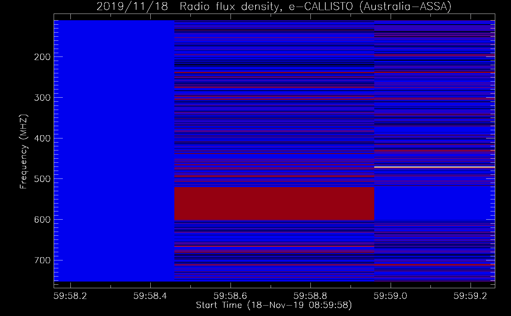Click the 59:59.0 time tick label
511x316 pixels.
391,296
